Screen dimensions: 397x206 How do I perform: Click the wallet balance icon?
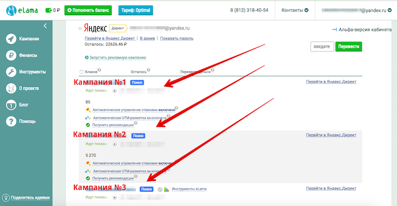point(49,10)
